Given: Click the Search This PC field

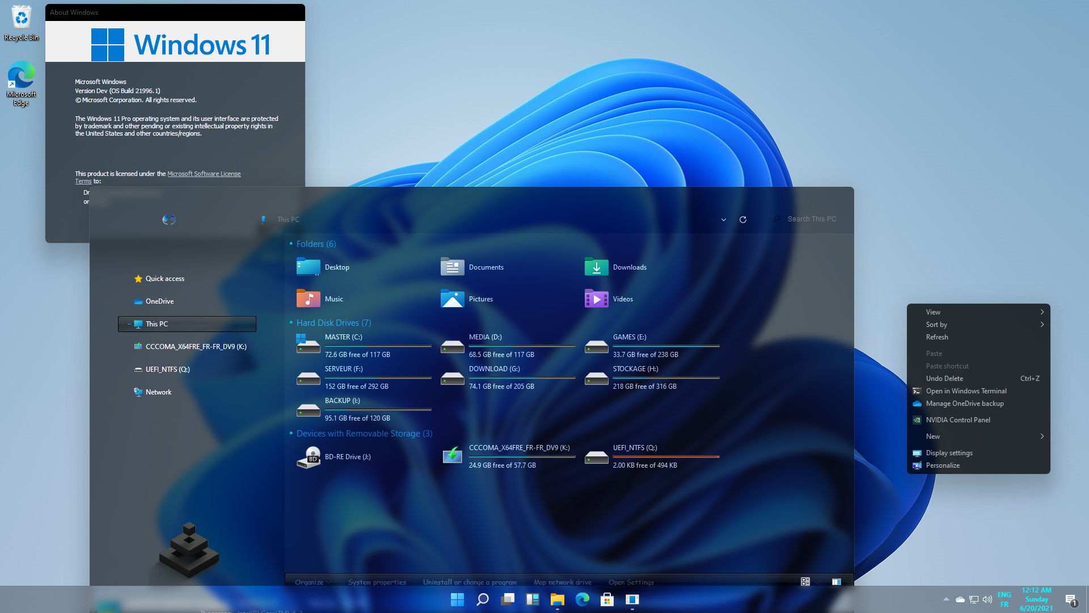Looking at the screenshot, I should tap(808, 219).
